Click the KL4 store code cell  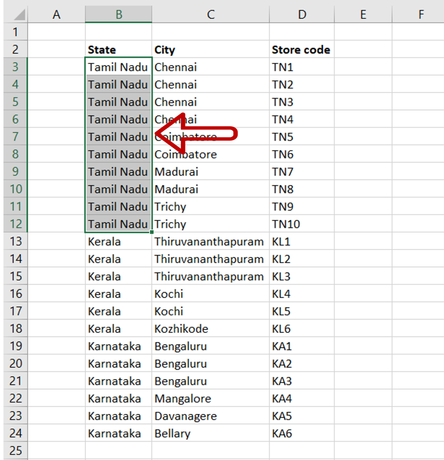302,293
